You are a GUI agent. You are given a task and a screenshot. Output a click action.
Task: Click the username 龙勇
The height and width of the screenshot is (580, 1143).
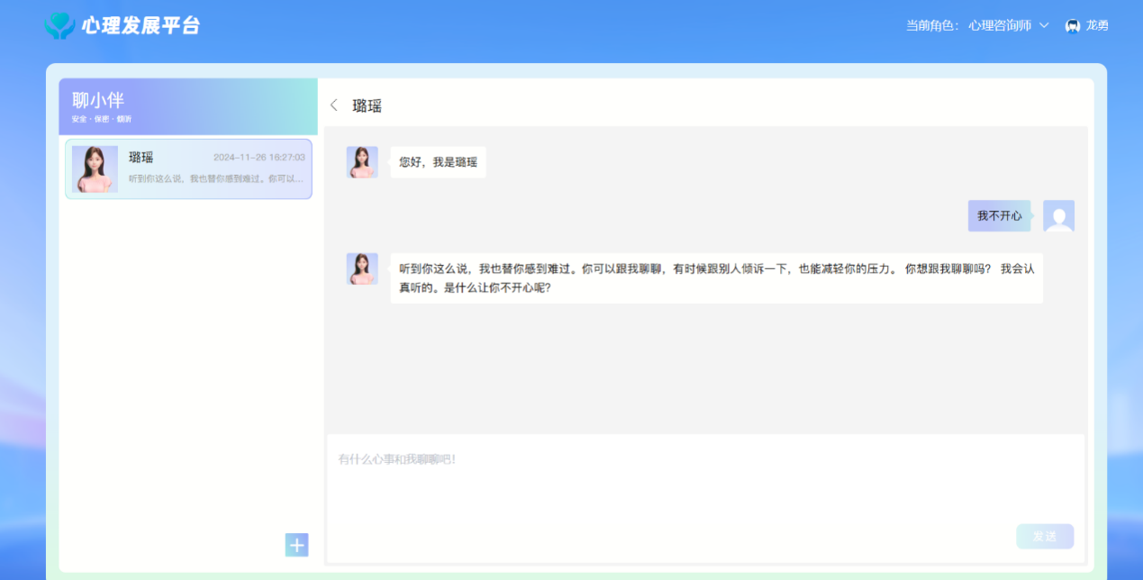click(x=1097, y=25)
